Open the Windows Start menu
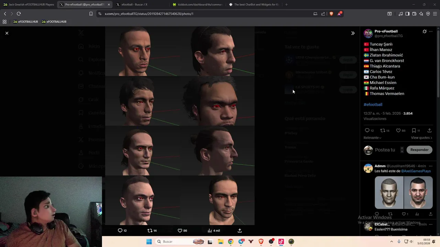The width and height of the screenshot is (440, 247). point(149,242)
